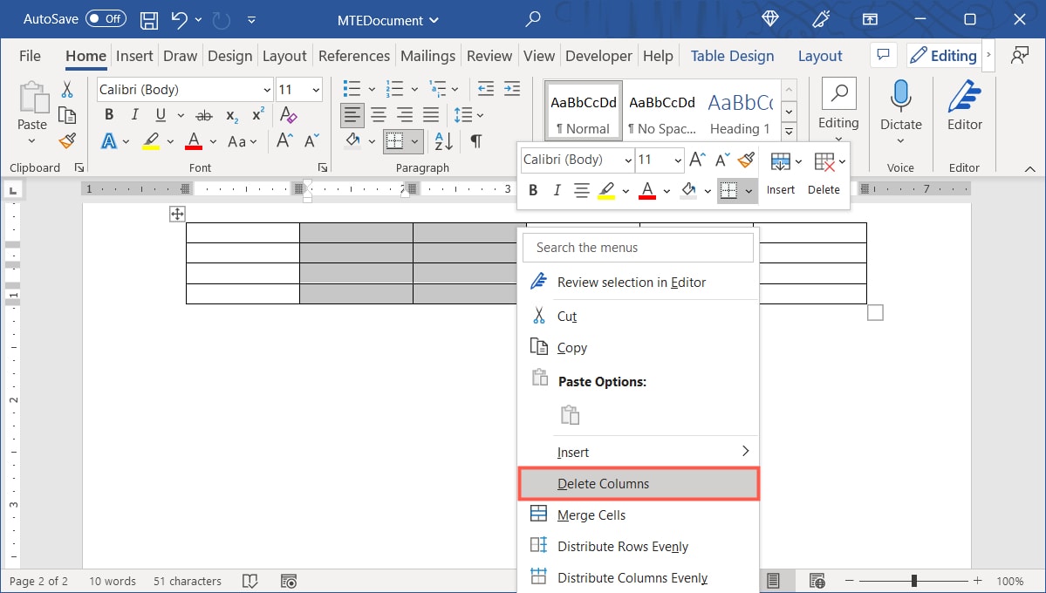Adjust the zoom slider
The height and width of the screenshot is (593, 1046).
[914, 579]
